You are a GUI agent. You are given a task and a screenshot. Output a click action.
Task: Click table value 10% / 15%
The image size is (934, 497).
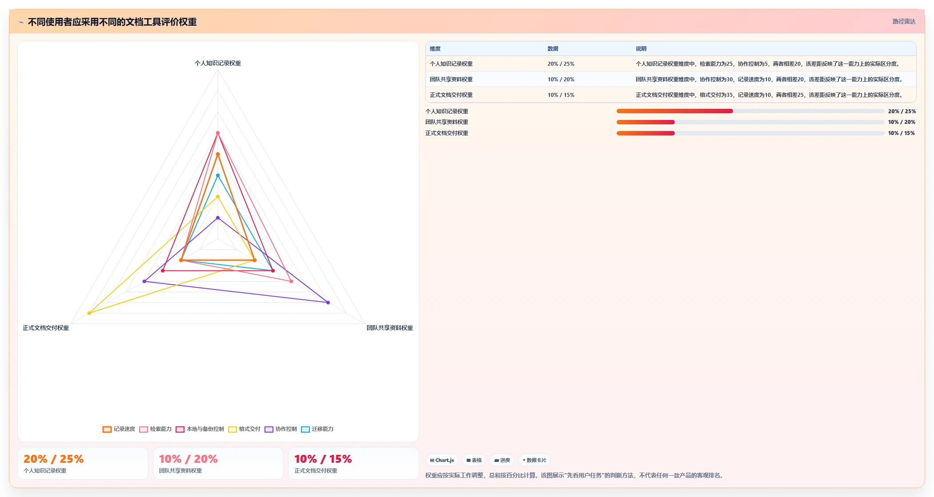click(561, 95)
